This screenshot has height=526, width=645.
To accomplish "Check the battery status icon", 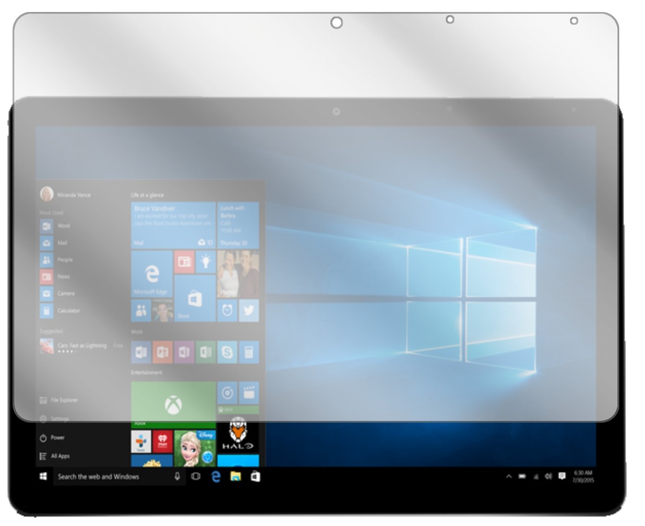I will (522, 477).
